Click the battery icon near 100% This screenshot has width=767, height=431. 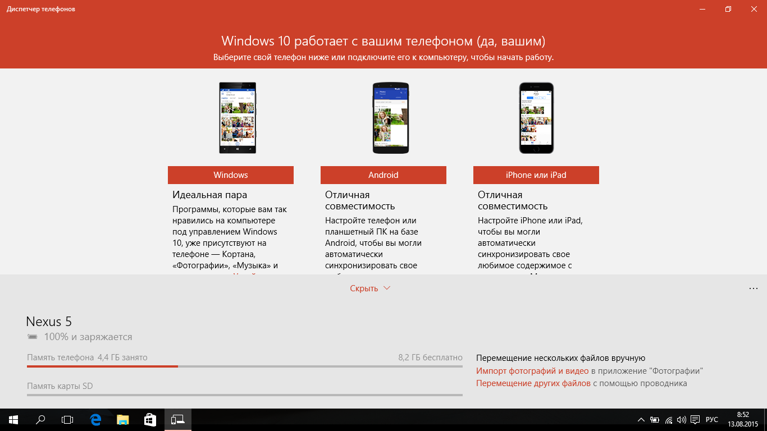pyautogui.click(x=33, y=337)
